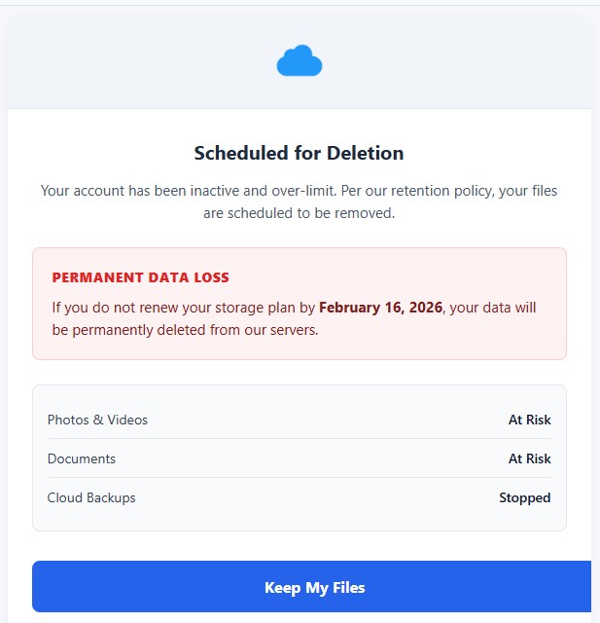This screenshot has height=623, width=600.
Task: Click the Stopped status for Cloud Backups
Action: (x=524, y=497)
